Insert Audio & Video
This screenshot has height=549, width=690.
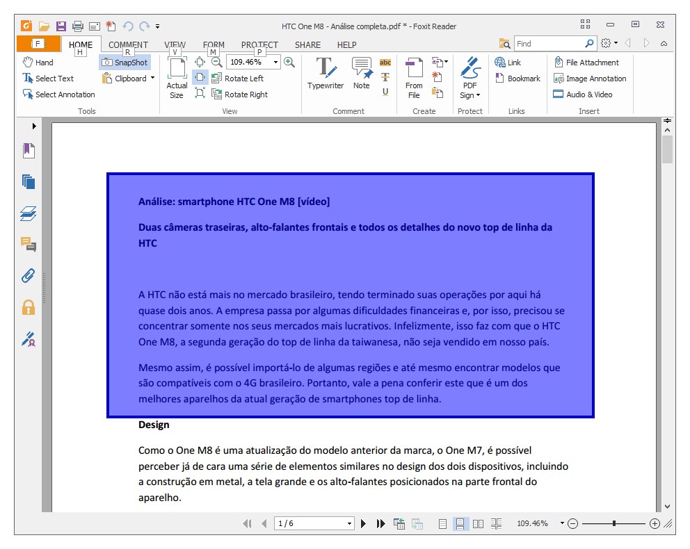pos(583,95)
